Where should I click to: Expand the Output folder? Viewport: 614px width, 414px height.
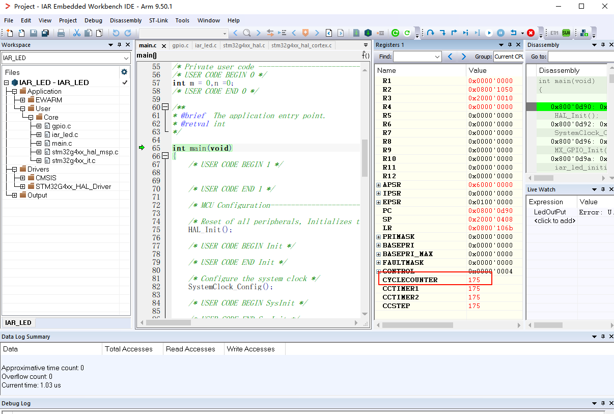14,195
